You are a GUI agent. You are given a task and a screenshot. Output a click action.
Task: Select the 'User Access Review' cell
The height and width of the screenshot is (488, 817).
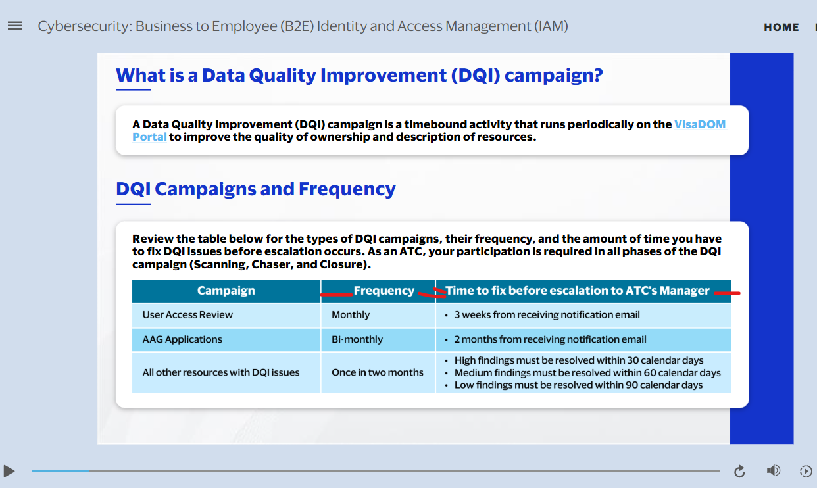[x=226, y=315]
